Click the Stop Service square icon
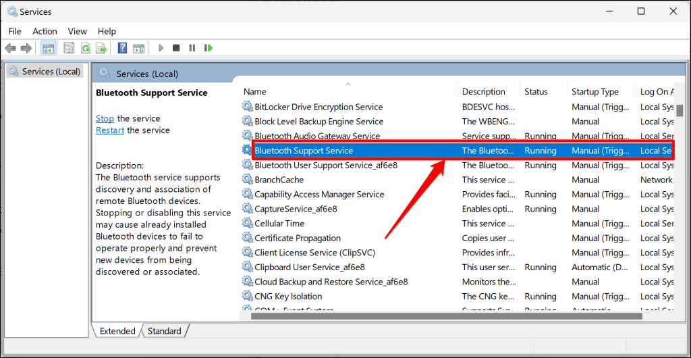This screenshot has width=691, height=358. 176,48
